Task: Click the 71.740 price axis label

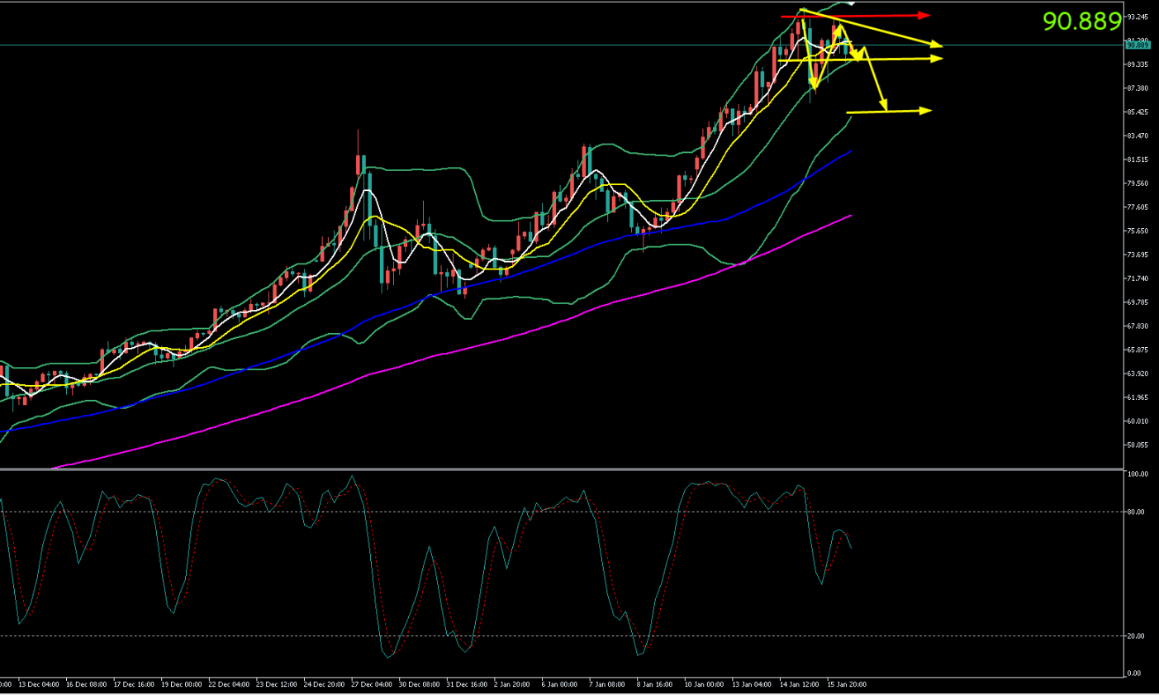Action: point(1138,279)
